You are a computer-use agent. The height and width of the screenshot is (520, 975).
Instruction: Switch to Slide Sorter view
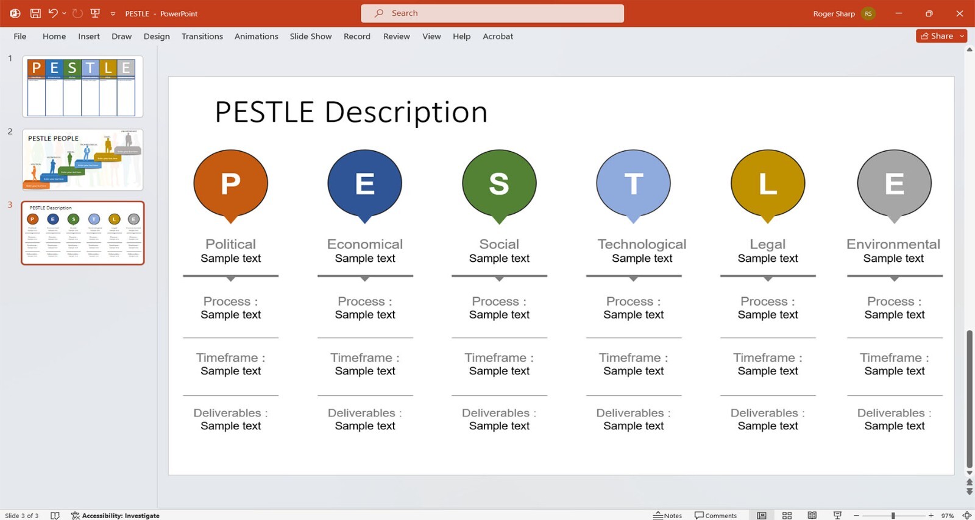point(787,515)
